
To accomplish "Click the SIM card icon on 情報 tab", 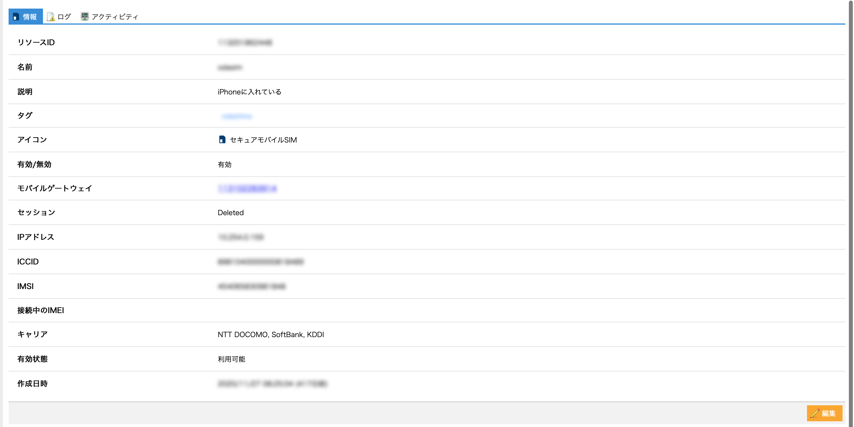I will [x=15, y=17].
